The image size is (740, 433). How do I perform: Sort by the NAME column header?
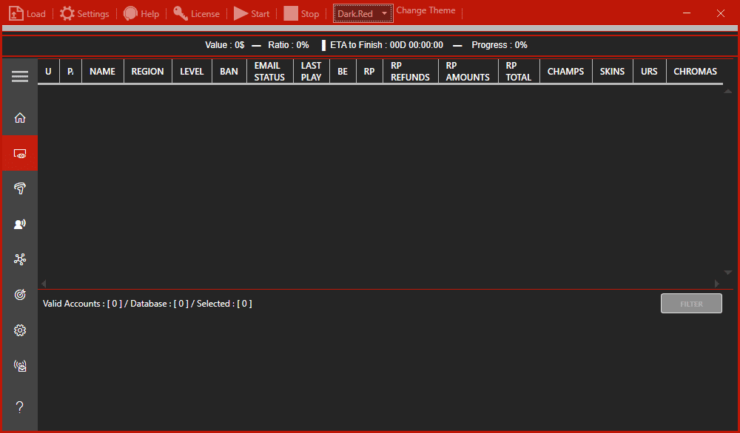[x=102, y=71]
